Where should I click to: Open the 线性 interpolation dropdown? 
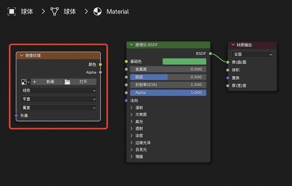coord(58,91)
